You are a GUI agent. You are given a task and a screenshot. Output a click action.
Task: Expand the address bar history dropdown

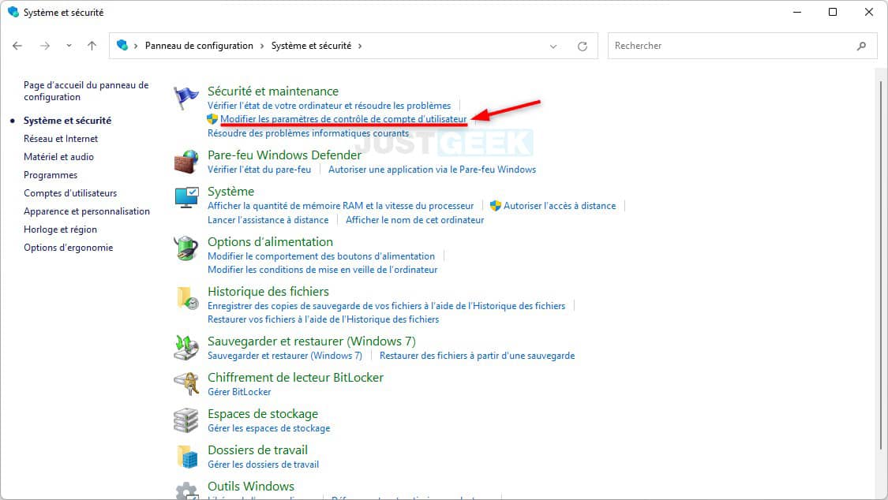(x=553, y=47)
